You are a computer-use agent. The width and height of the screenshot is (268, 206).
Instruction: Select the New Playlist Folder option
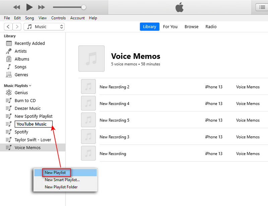pyautogui.click(x=61, y=187)
